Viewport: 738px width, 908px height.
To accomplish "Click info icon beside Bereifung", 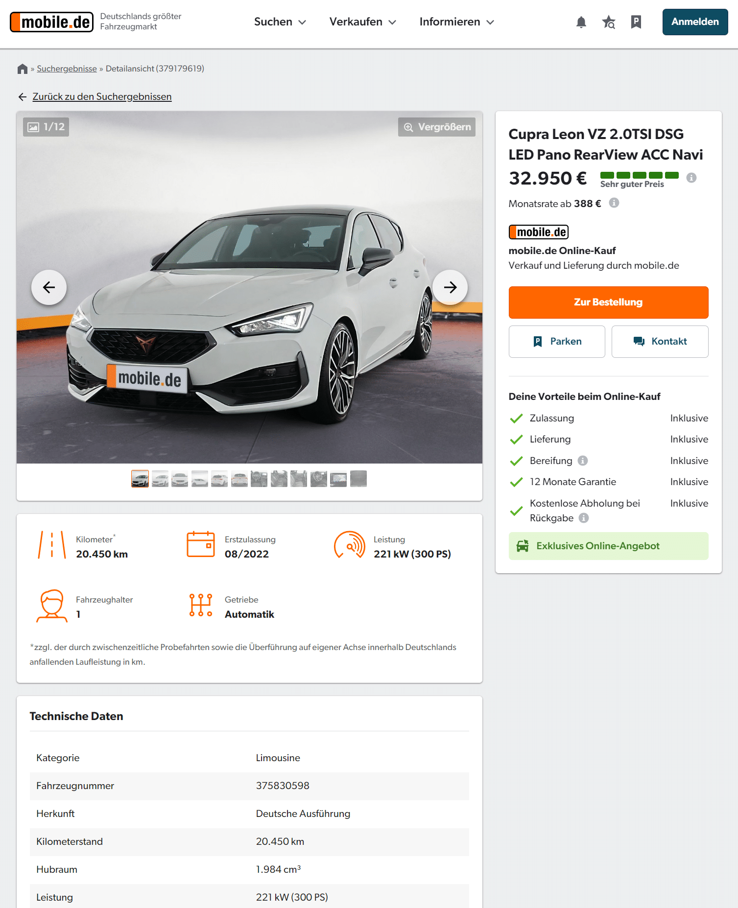I will click(583, 461).
